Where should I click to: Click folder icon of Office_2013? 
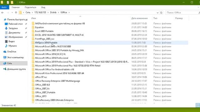click(x=33, y=96)
